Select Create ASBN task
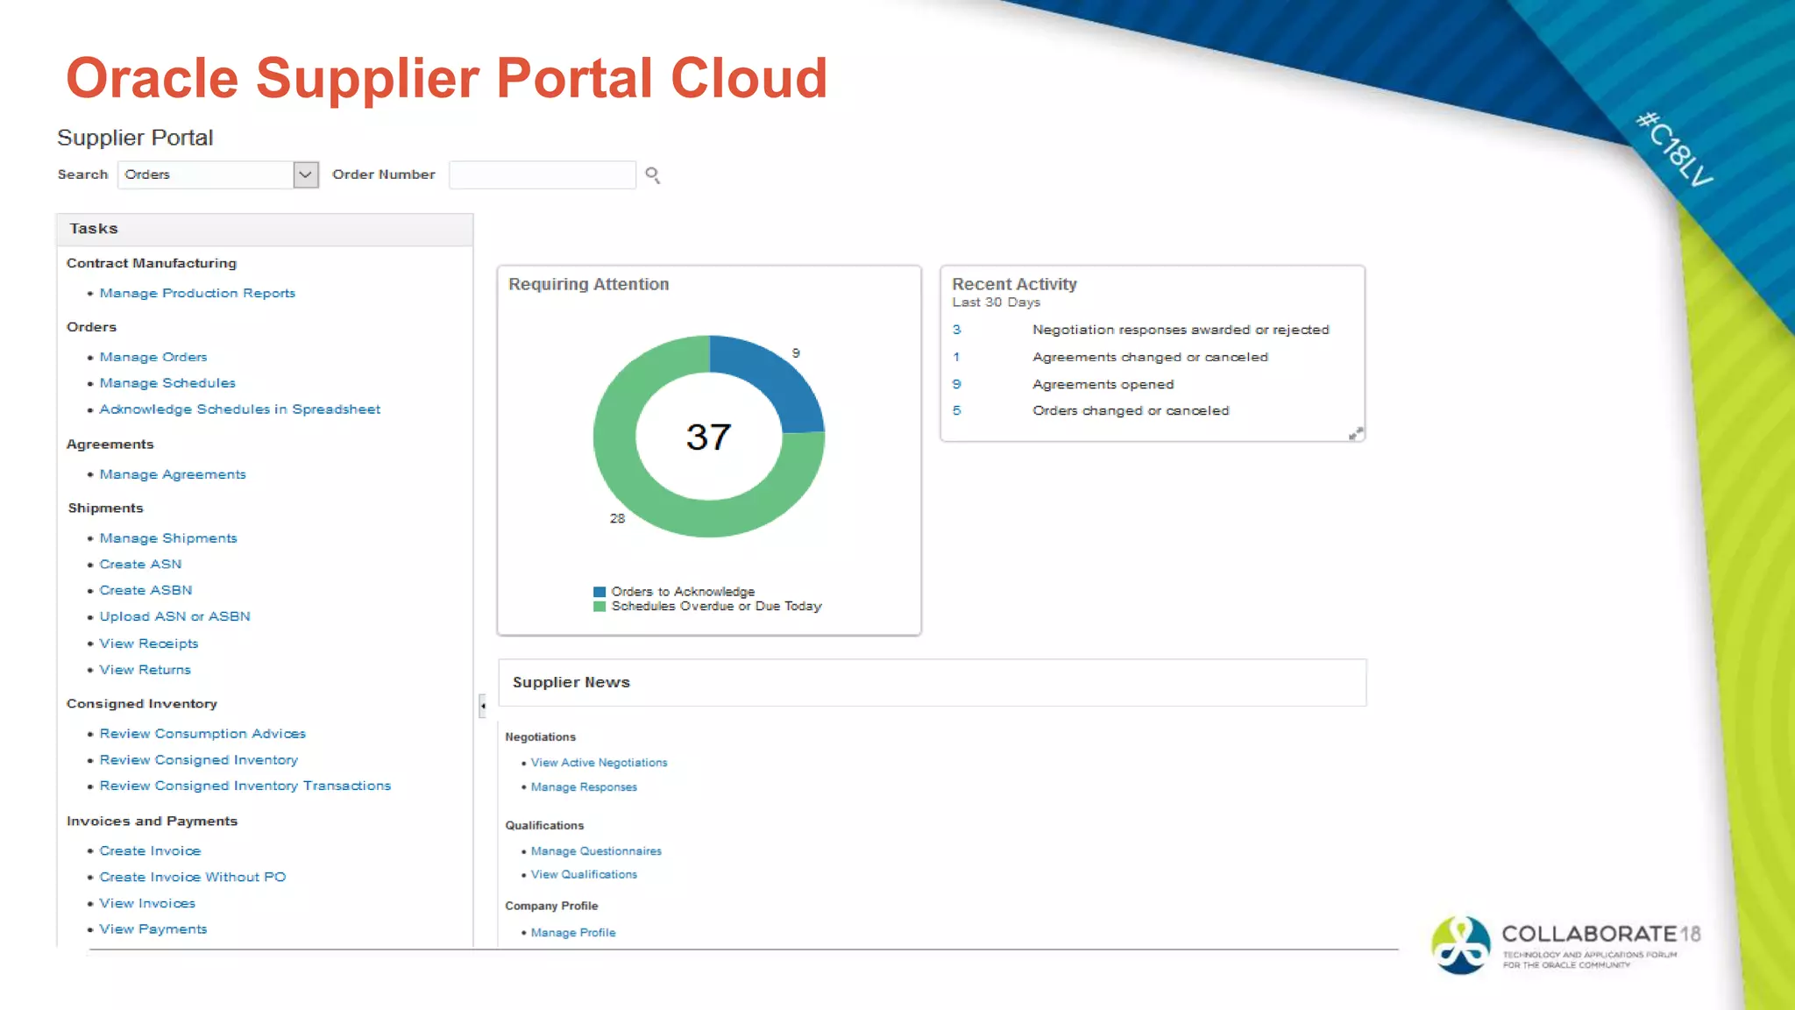The image size is (1795, 1010). tap(145, 591)
